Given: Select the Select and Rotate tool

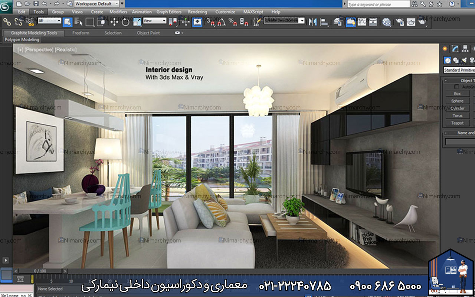Looking at the screenshot, I should pos(126,22).
